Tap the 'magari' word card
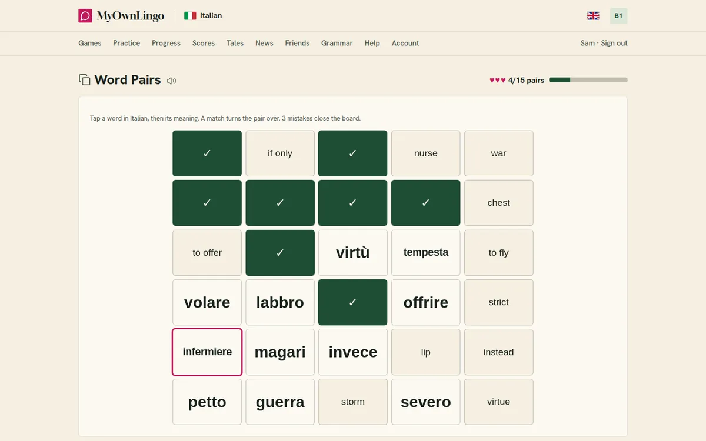 click(x=280, y=352)
